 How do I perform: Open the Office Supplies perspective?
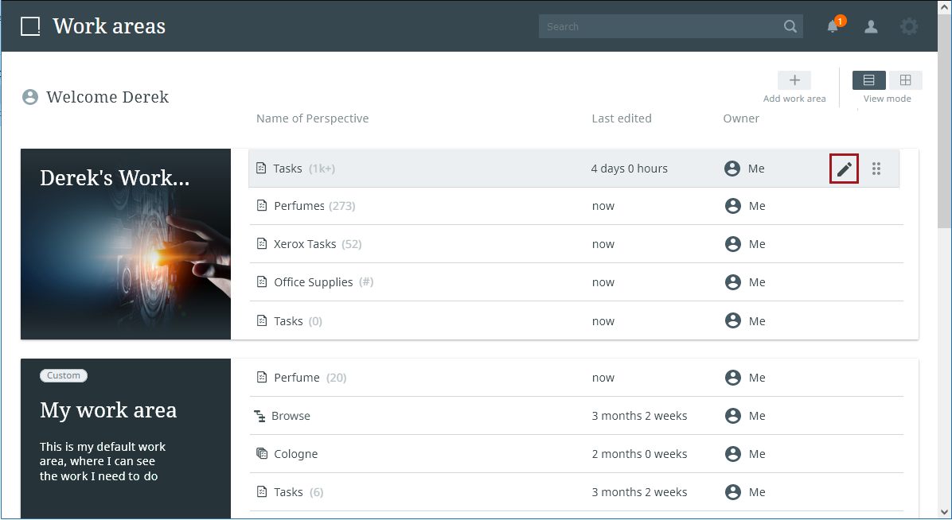pyautogui.click(x=313, y=282)
